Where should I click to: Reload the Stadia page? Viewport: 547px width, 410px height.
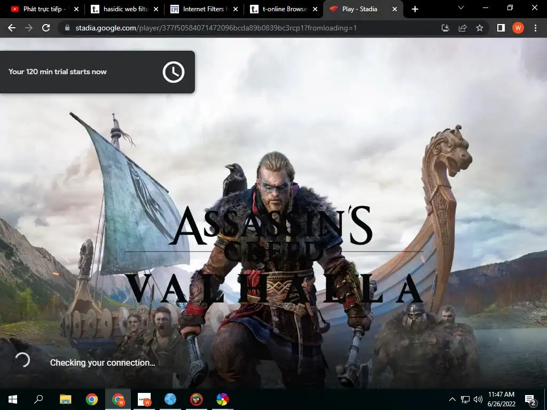tap(46, 28)
